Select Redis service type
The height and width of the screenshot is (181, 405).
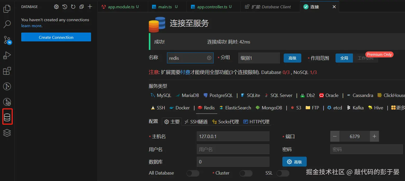(206, 108)
